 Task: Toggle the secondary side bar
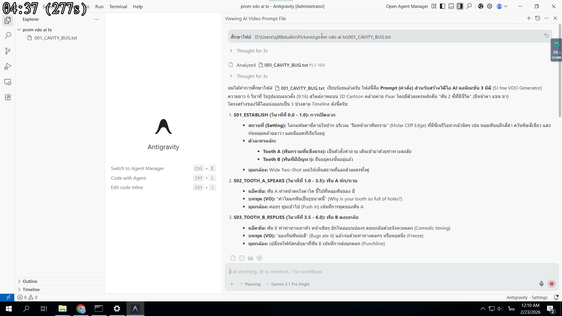(460, 6)
